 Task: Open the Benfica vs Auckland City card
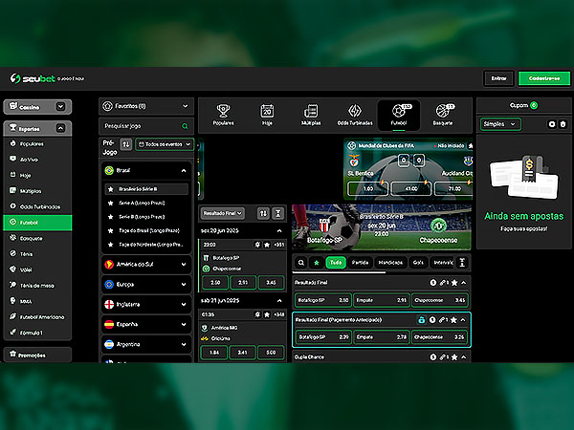[408, 169]
